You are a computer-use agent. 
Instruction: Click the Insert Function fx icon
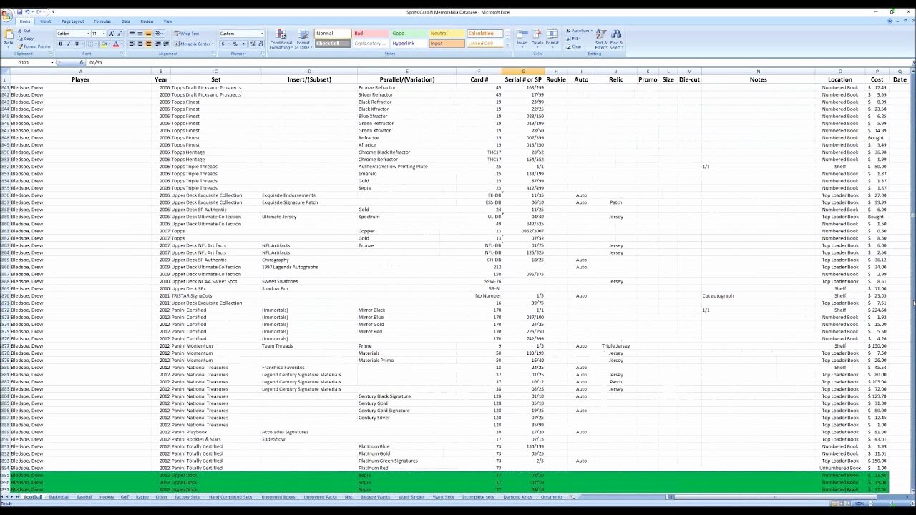[81, 63]
